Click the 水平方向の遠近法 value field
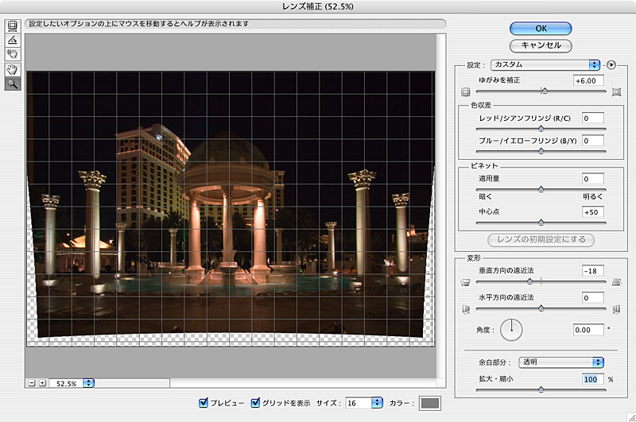 point(592,298)
